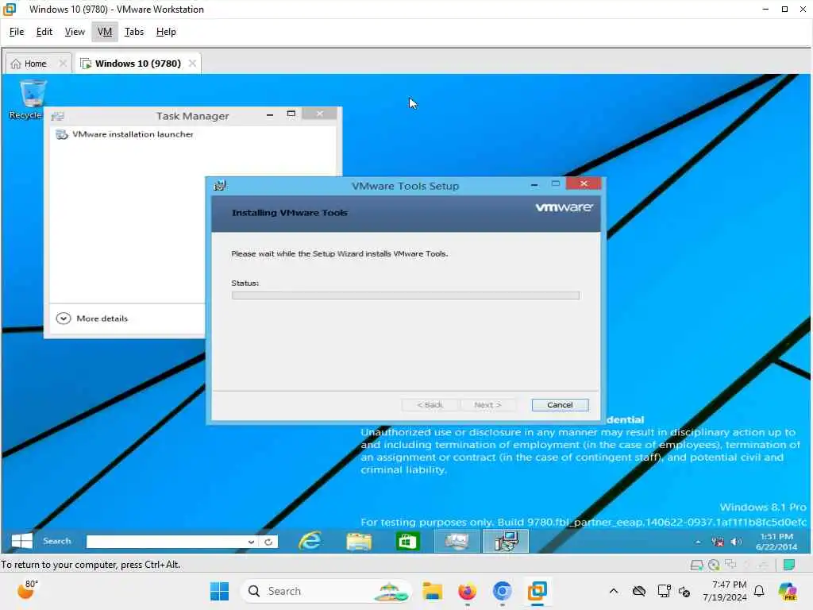This screenshot has width=813, height=610.
Task: Click the guest clock showing 1:51 PM
Action: point(776,542)
